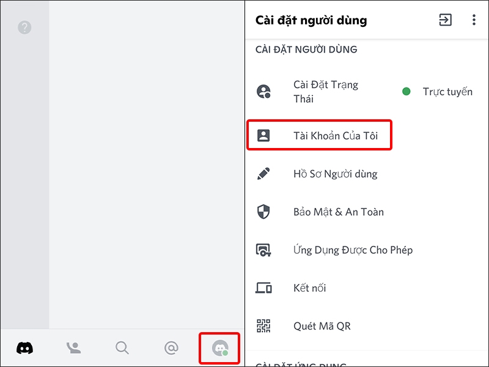Tap the pencil icon for Hồ Sơ Người dùng
This screenshot has width=489, height=367.
point(263,174)
